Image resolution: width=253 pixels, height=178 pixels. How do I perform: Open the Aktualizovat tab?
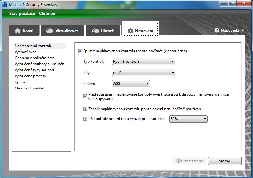(62, 30)
